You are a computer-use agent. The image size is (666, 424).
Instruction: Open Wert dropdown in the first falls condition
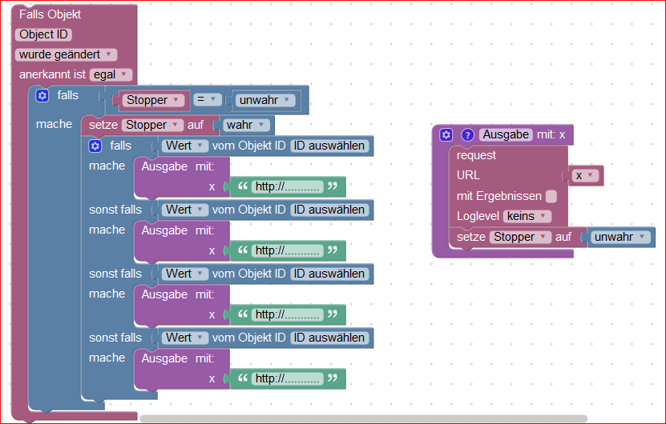[x=185, y=146]
